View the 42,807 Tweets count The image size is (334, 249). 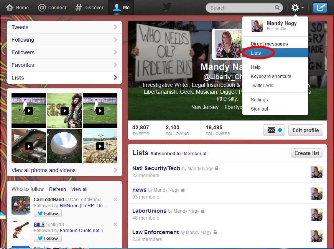[141, 130]
